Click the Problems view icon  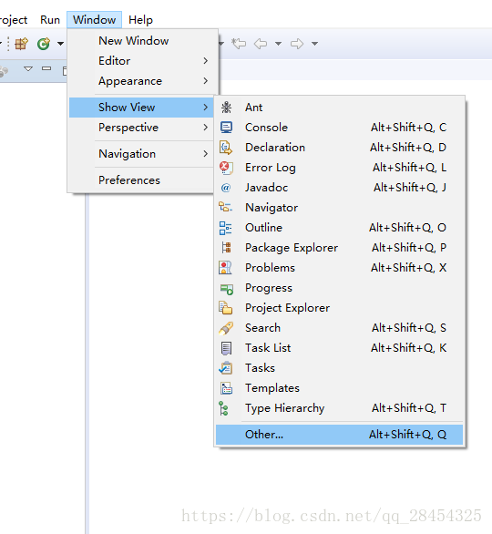[x=225, y=268]
